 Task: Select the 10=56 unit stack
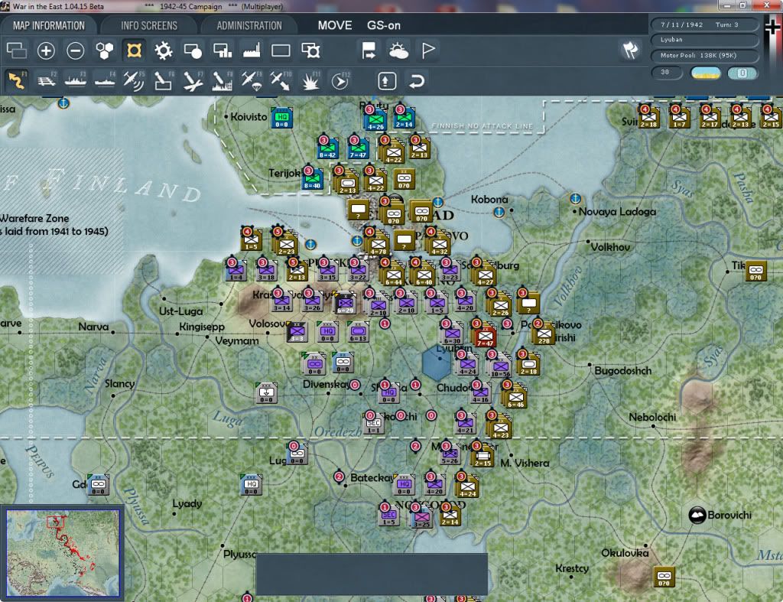tap(500, 366)
